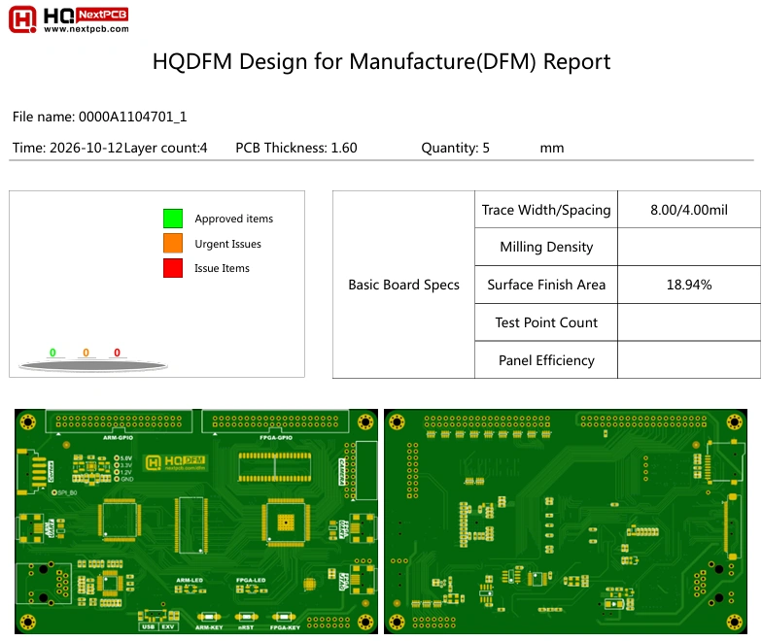This screenshot has height=641, width=762.
Task: Click the gray pie chart base
Action: tap(93, 365)
